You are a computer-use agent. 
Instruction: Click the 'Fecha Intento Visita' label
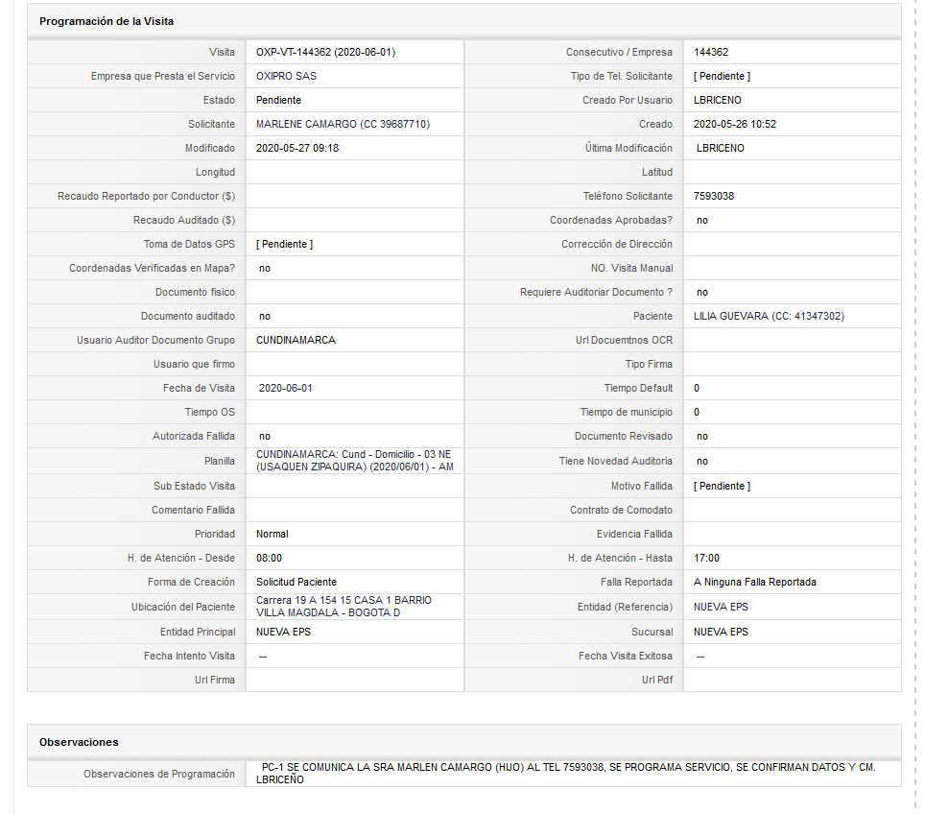189,656
